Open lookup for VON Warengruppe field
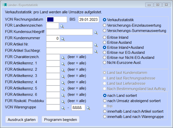This screenshot has height=128, width=173. pyautogui.click(x=63, y=108)
